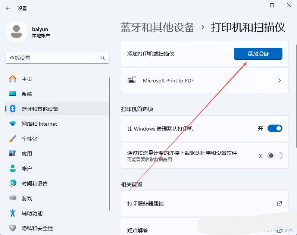Click the Privacy shield icon
The width and height of the screenshot is (297, 235).
(13, 228)
